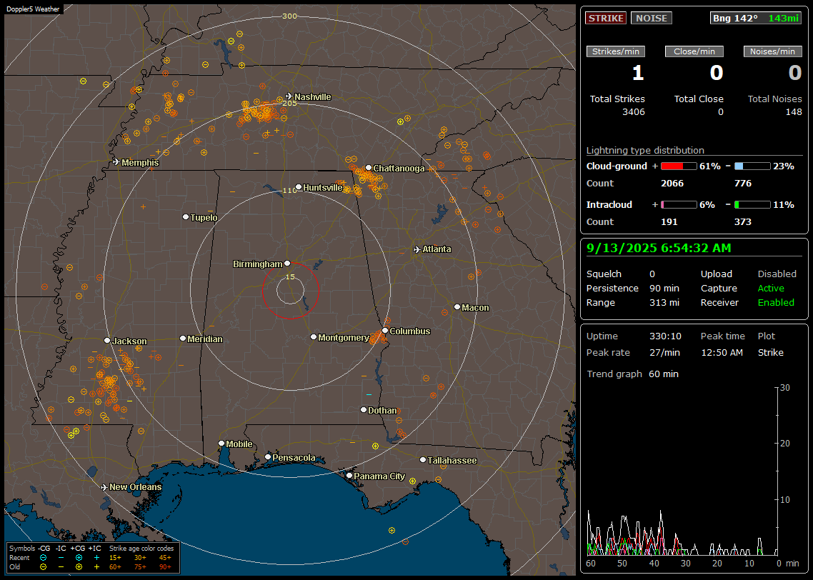Click the Tallahassee city dot
813x580 pixels.
click(x=423, y=460)
